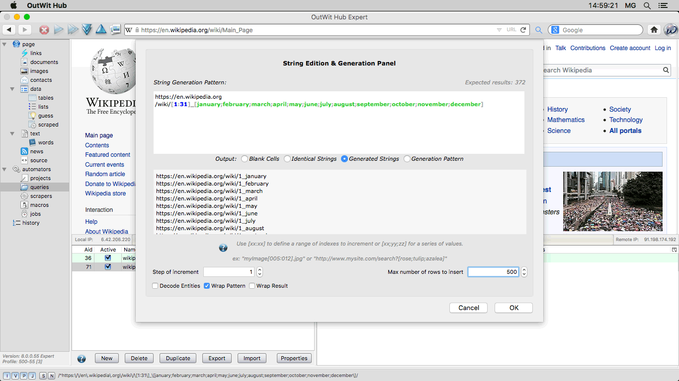
Task: Click the Step of increment field
Action: pyautogui.click(x=229, y=272)
